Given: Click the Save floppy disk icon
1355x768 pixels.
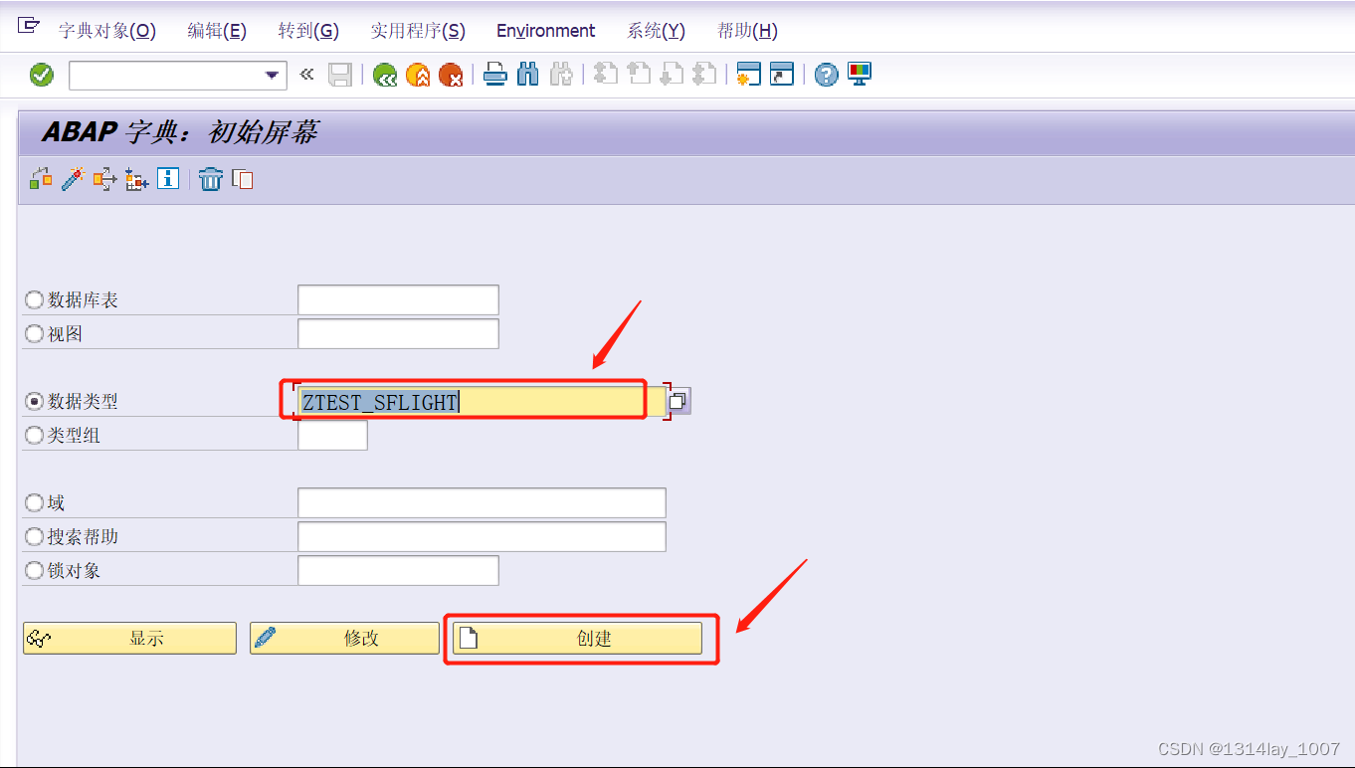Looking at the screenshot, I should point(340,75).
